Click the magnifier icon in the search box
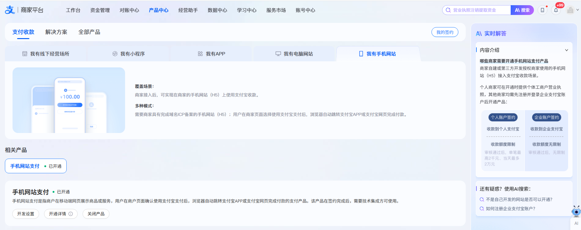Image resolution: width=581 pixels, height=230 pixels. pos(448,10)
